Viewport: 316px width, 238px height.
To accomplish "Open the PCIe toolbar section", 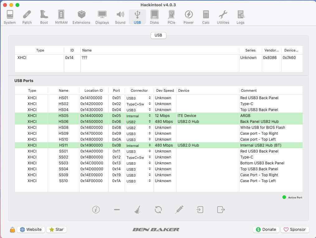I will [x=171, y=17].
